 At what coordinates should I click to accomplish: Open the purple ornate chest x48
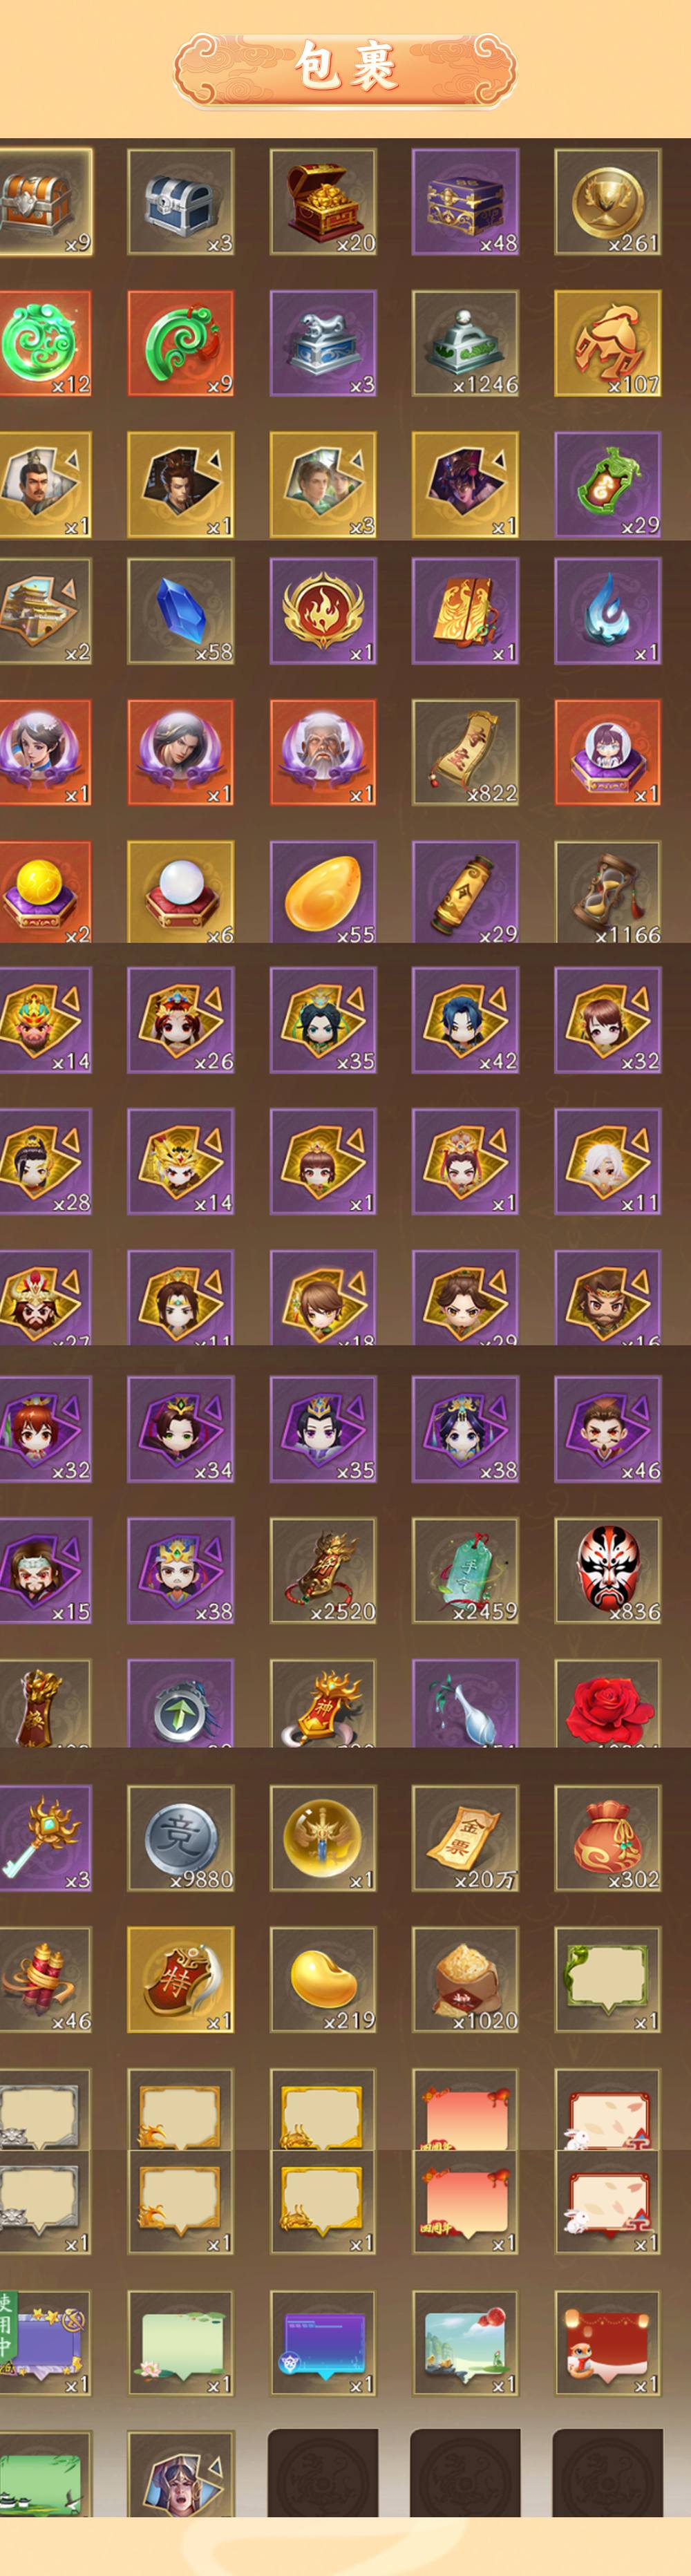pos(465,202)
